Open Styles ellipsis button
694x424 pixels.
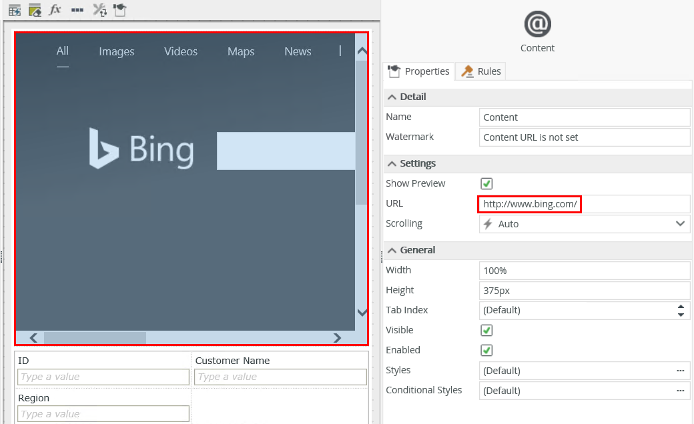tap(680, 371)
